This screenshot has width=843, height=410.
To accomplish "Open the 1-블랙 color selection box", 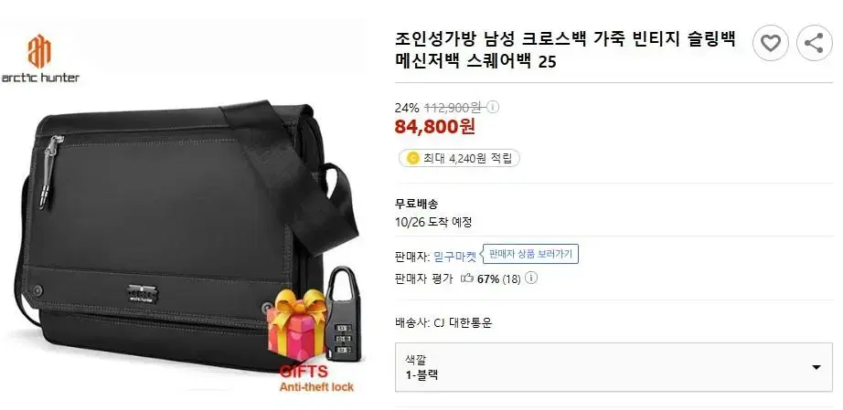I will tap(614, 367).
